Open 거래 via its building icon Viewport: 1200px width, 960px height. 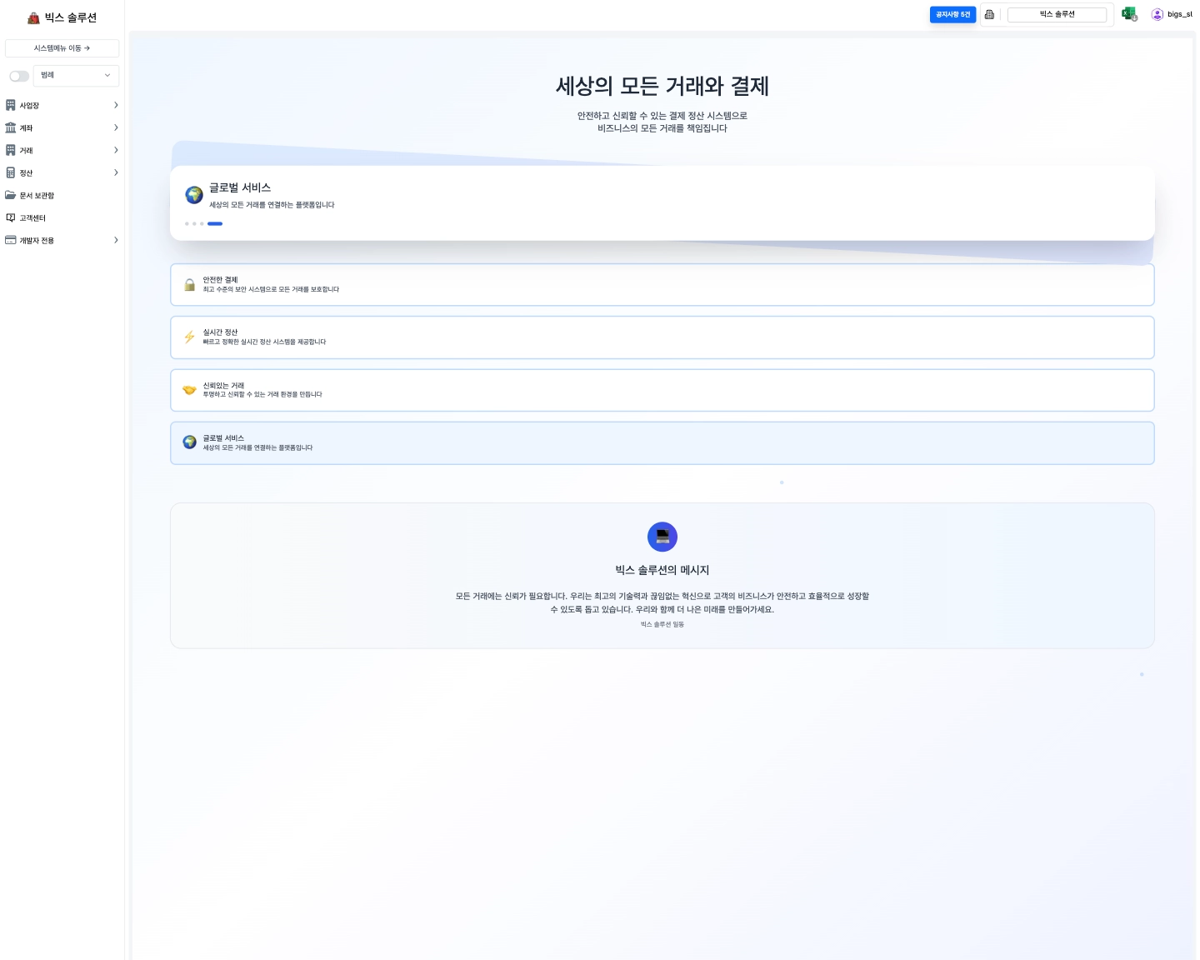(10, 150)
